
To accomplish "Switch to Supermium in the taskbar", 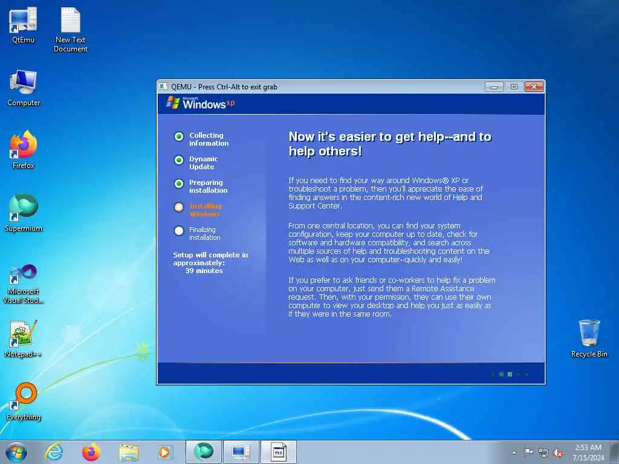I will (x=203, y=452).
